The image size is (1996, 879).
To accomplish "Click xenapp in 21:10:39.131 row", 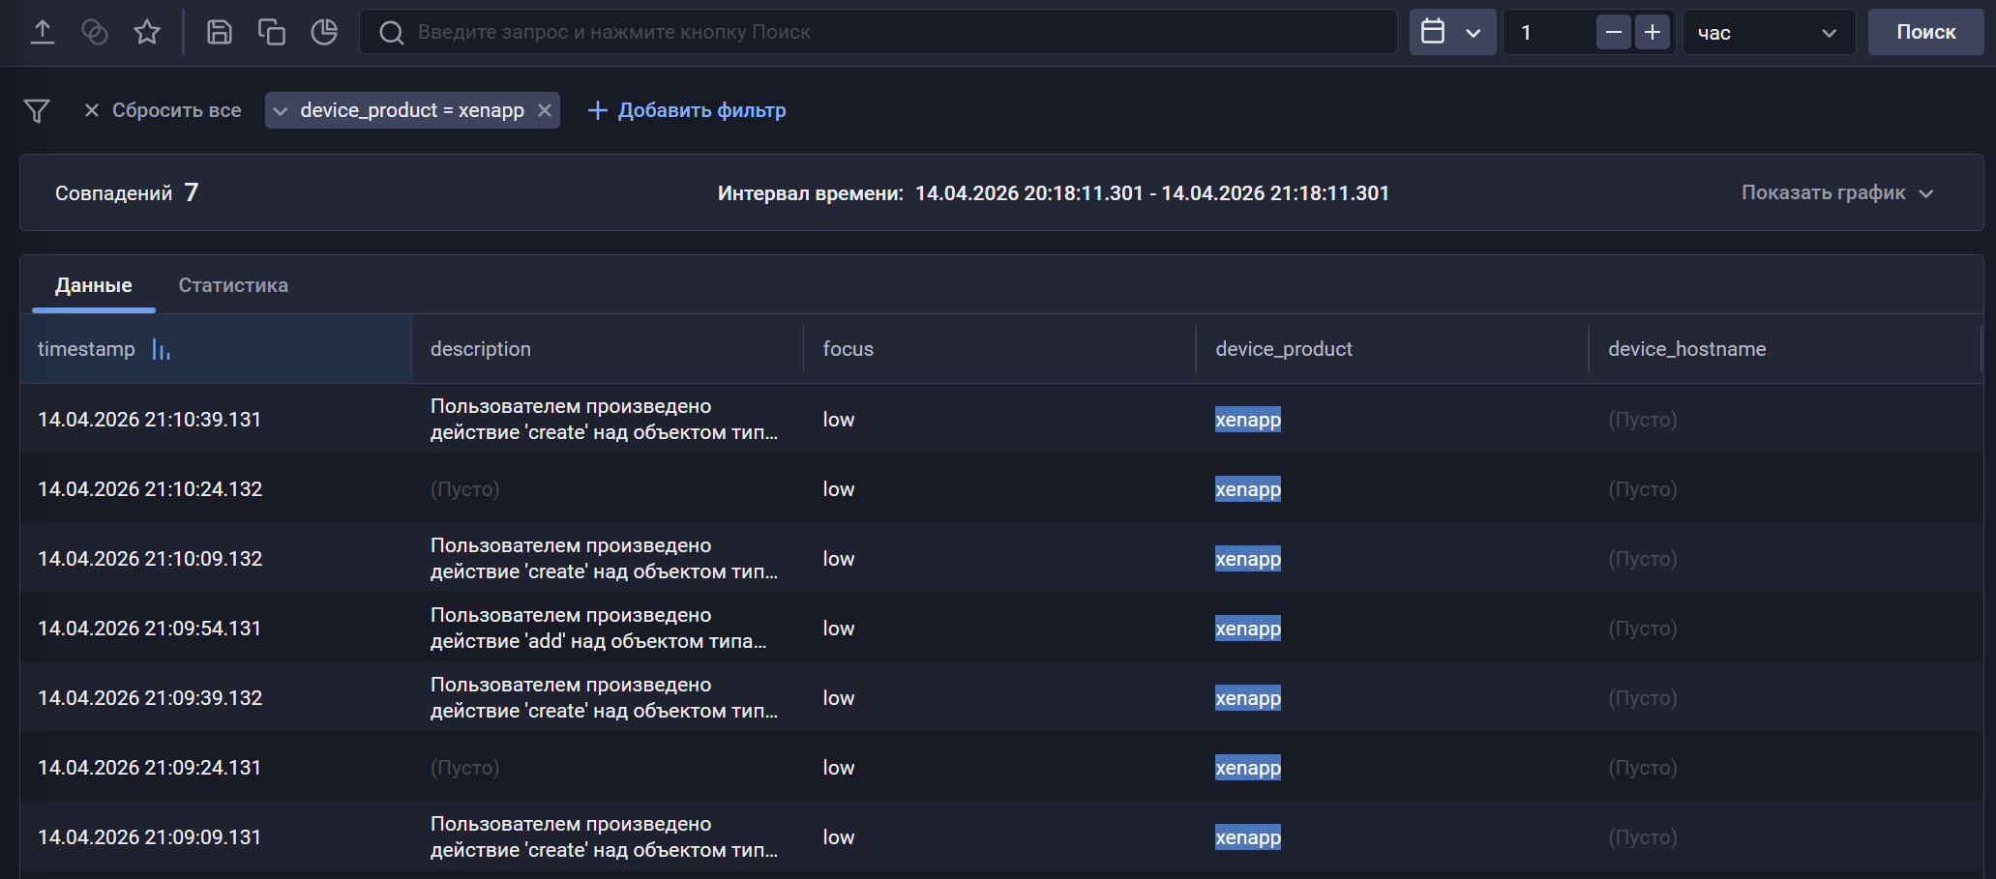I will tap(1248, 420).
